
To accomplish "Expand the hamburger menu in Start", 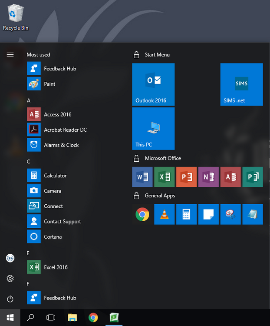I will click(x=10, y=55).
